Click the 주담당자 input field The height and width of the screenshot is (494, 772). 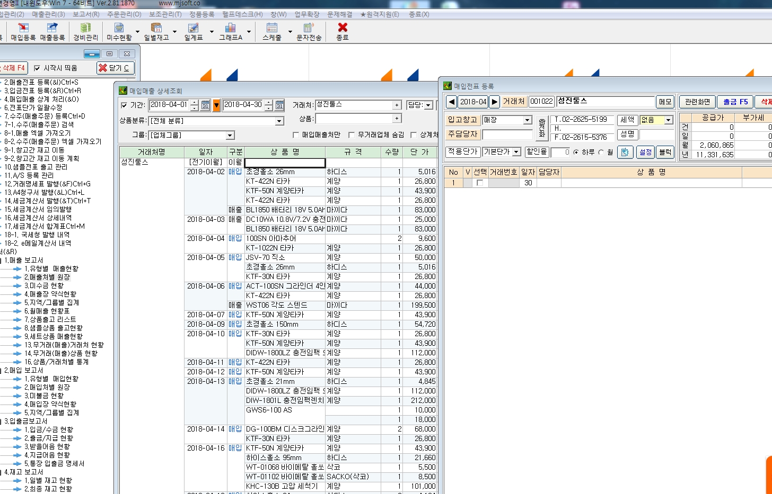(507, 134)
